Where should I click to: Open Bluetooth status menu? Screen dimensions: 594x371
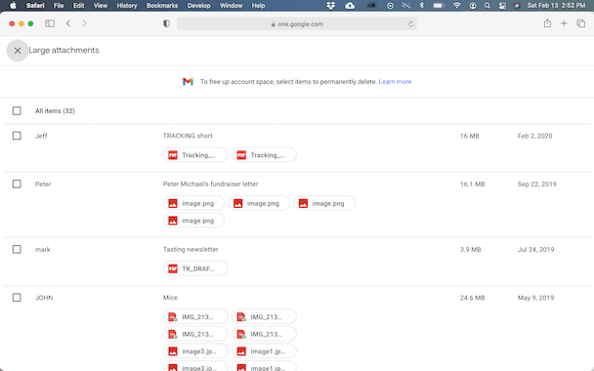tap(422, 5)
